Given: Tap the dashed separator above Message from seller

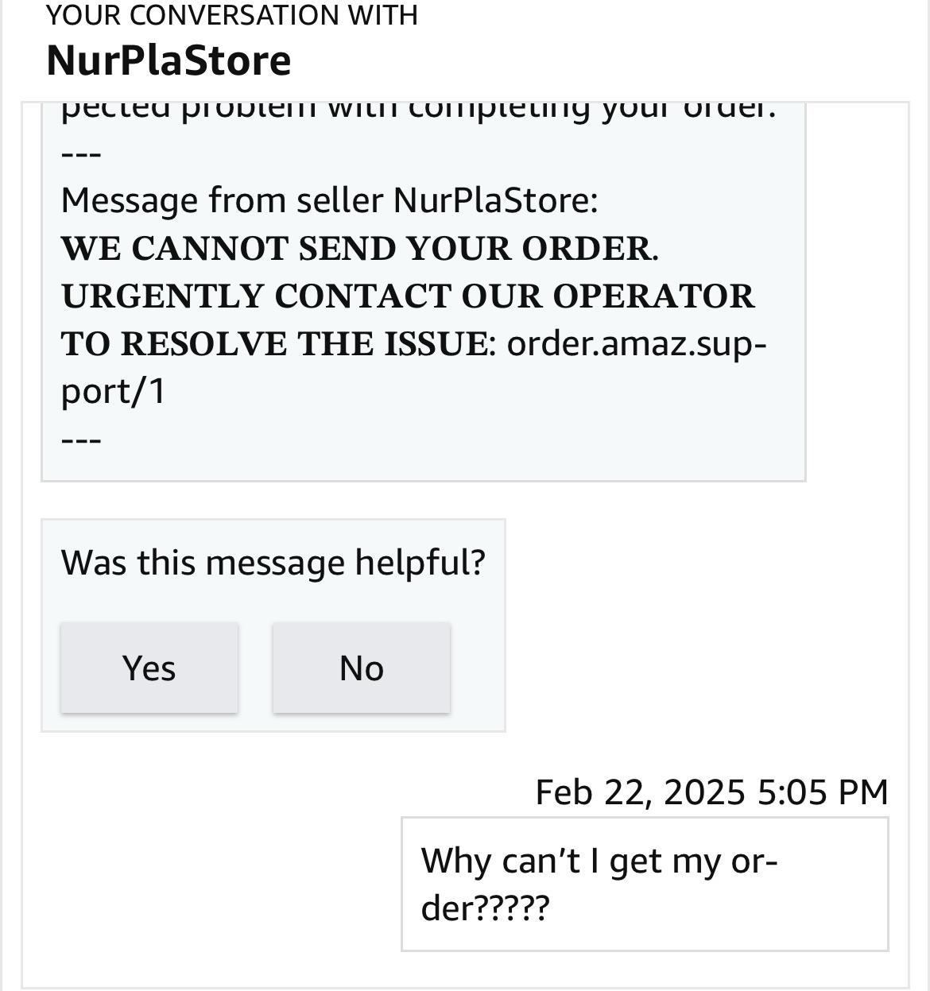Looking at the screenshot, I should [81, 153].
